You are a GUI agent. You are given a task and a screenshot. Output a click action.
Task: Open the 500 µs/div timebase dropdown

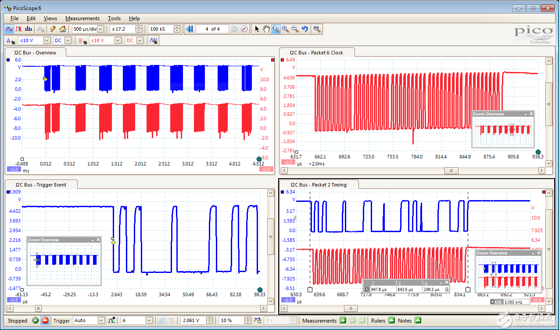100,29
